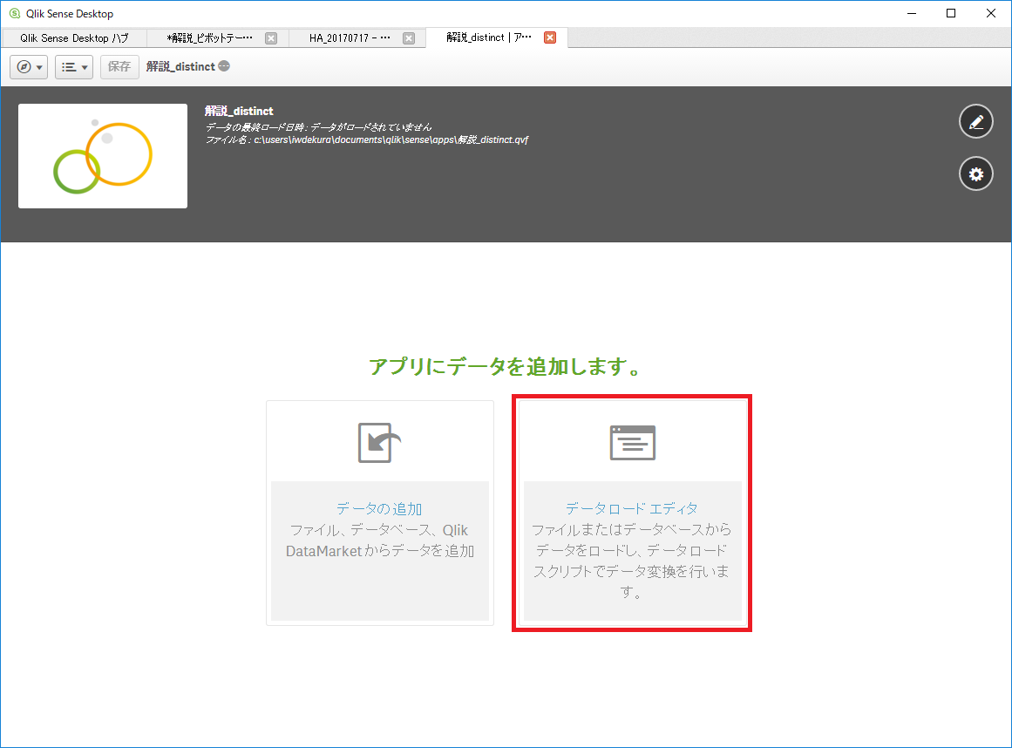Click the 保存 save button
1012x748 pixels.
click(x=119, y=67)
